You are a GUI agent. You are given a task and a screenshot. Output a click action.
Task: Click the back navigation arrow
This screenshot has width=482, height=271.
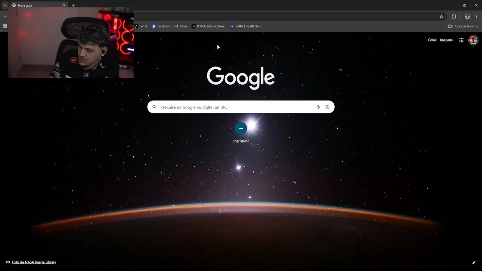(5, 17)
